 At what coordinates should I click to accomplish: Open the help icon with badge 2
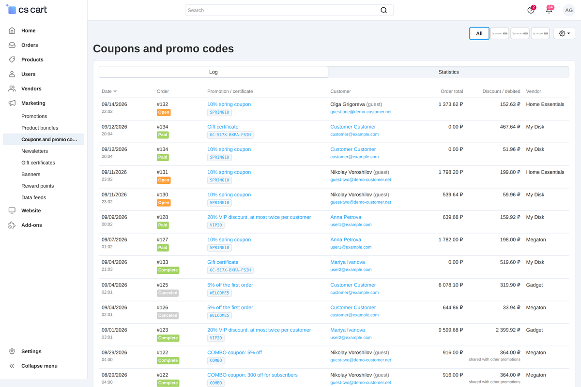(531, 10)
